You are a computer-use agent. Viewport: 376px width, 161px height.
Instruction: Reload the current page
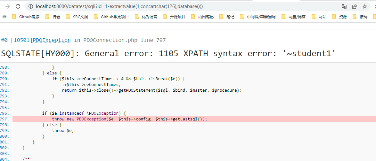tap(18, 6)
